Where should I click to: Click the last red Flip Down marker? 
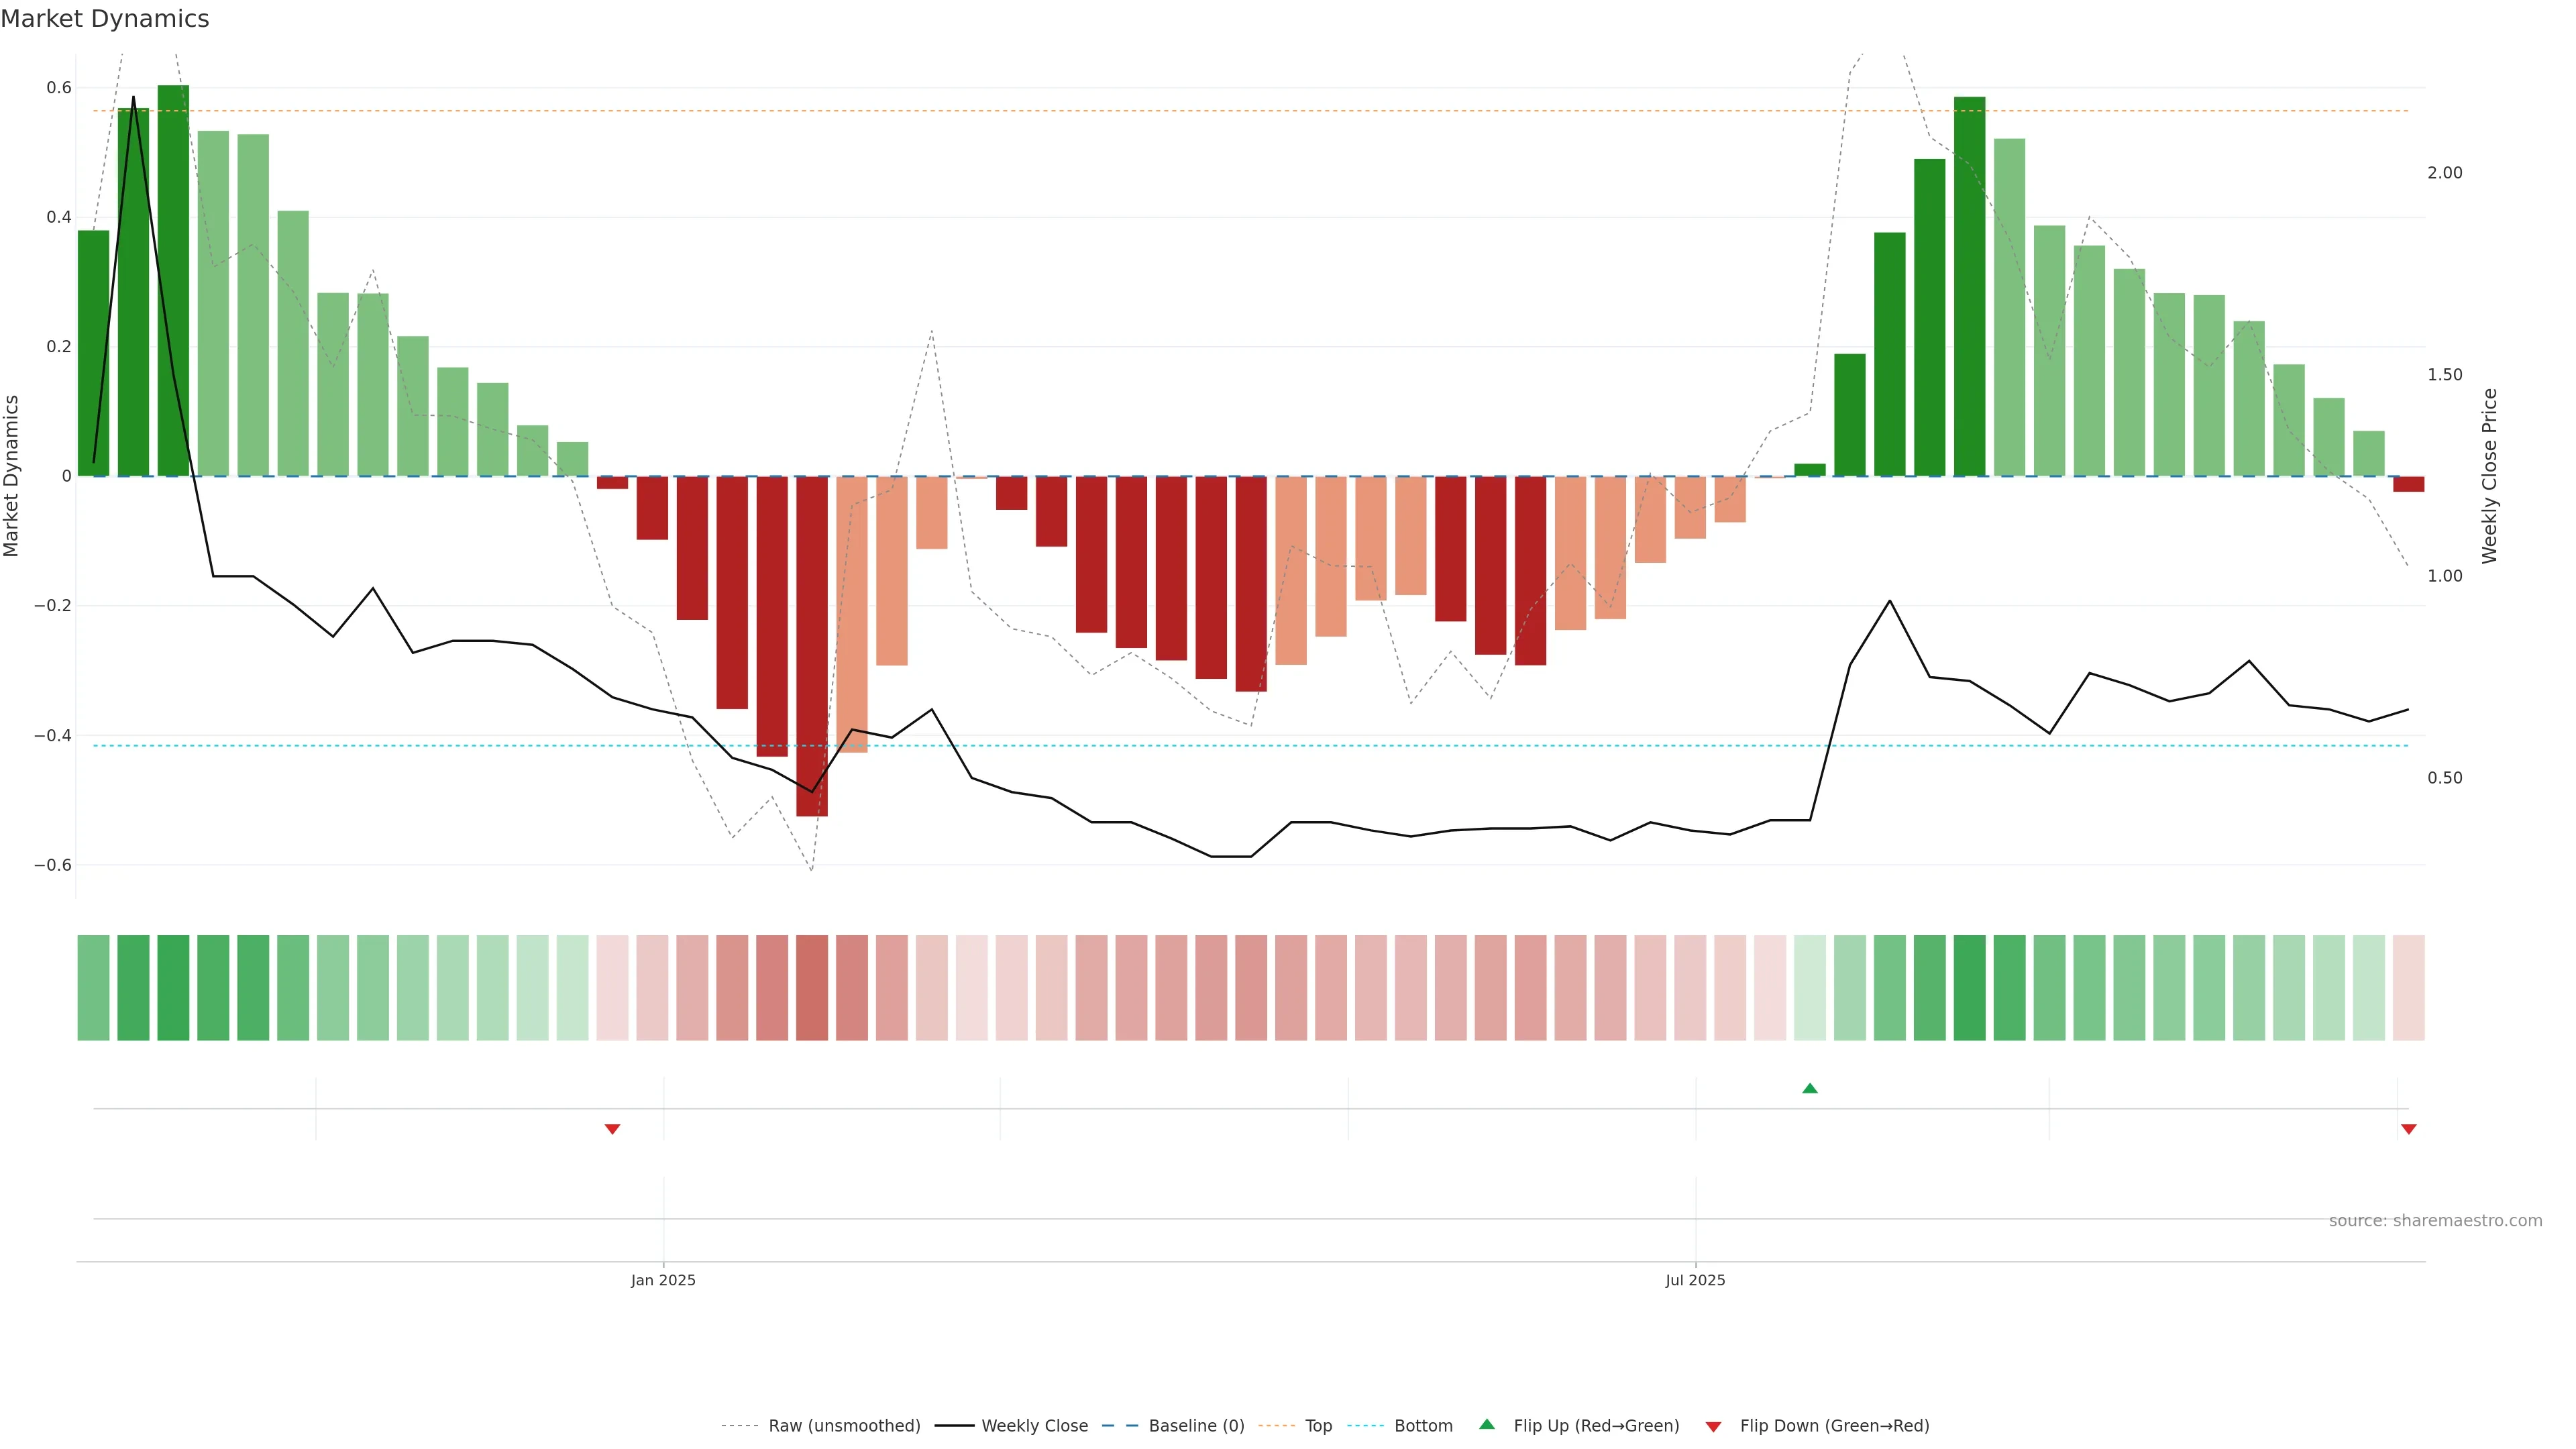[x=2408, y=1129]
